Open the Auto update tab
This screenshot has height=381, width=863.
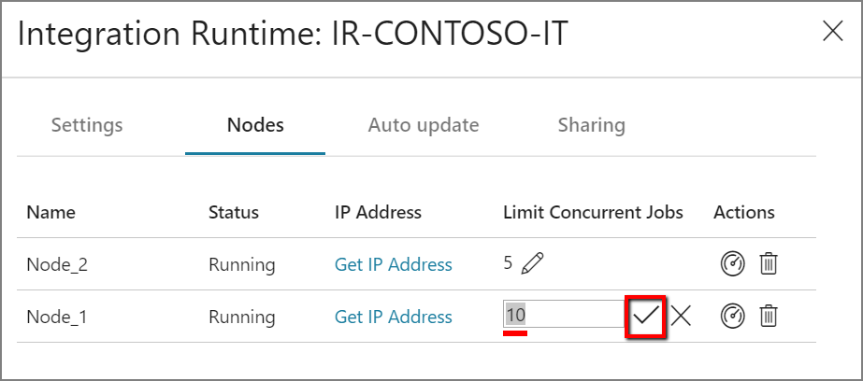point(423,125)
